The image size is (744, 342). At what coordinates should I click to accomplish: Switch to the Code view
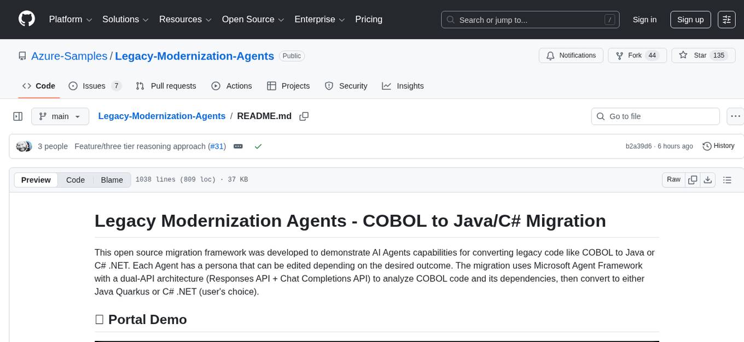coord(75,180)
